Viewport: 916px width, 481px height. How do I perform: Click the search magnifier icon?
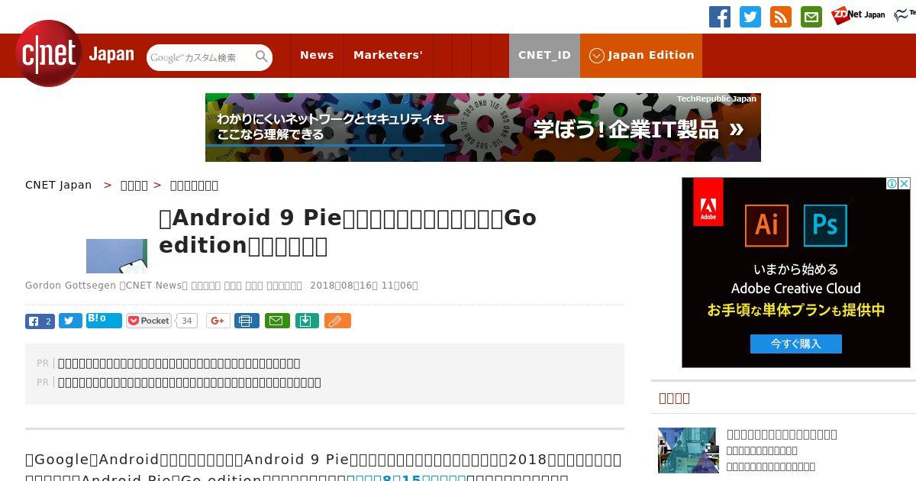[262, 57]
